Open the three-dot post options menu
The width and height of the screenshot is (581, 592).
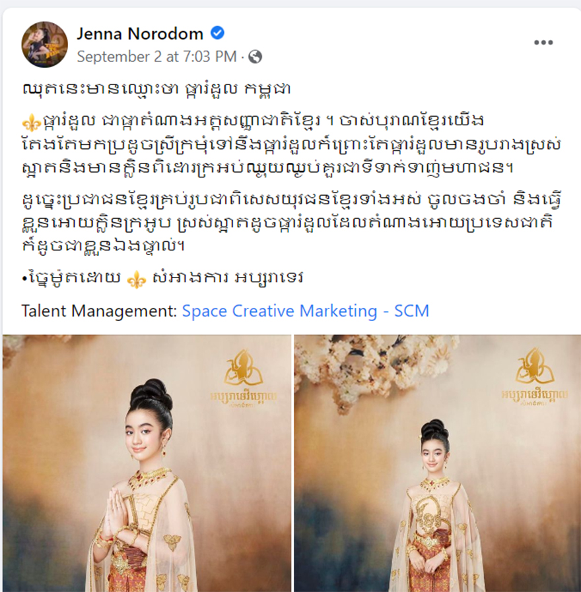(x=543, y=42)
